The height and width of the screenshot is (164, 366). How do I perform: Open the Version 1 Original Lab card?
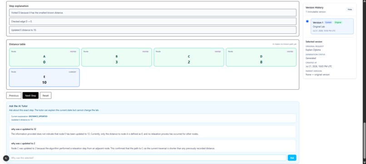(x=332, y=26)
